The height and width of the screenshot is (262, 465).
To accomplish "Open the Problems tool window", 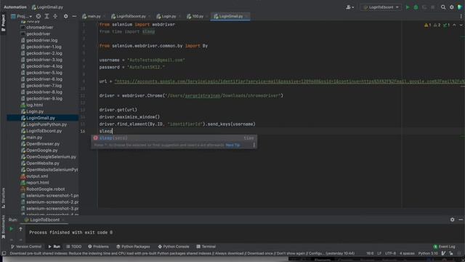I will (x=99, y=247).
